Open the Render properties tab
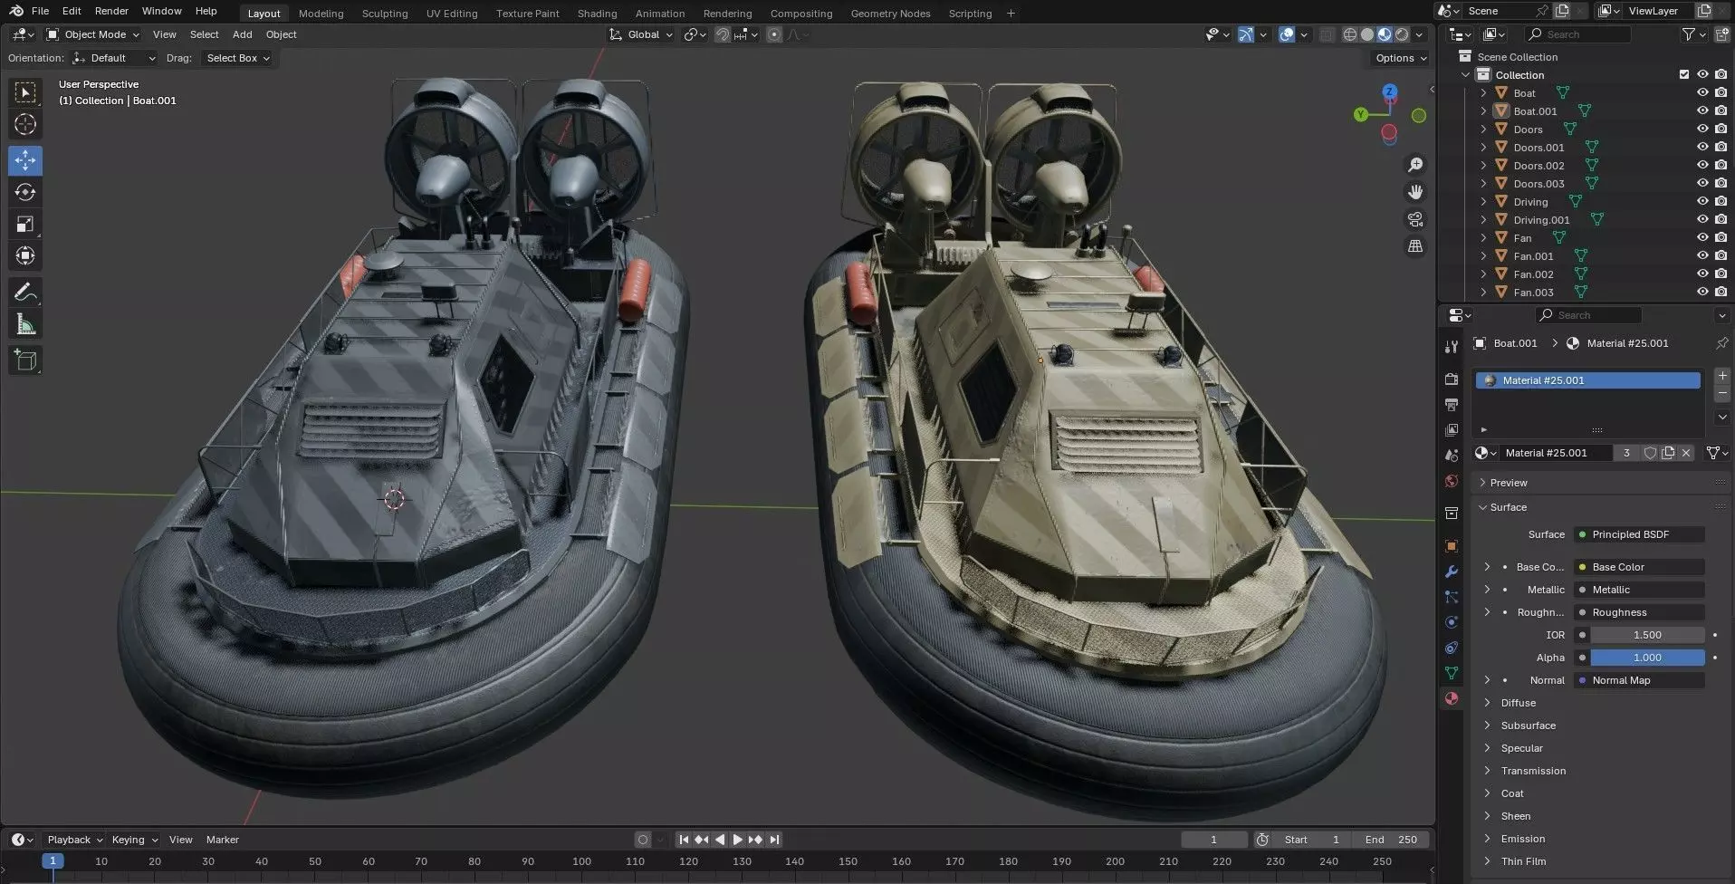1735x884 pixels. [x=1452, y=380]
